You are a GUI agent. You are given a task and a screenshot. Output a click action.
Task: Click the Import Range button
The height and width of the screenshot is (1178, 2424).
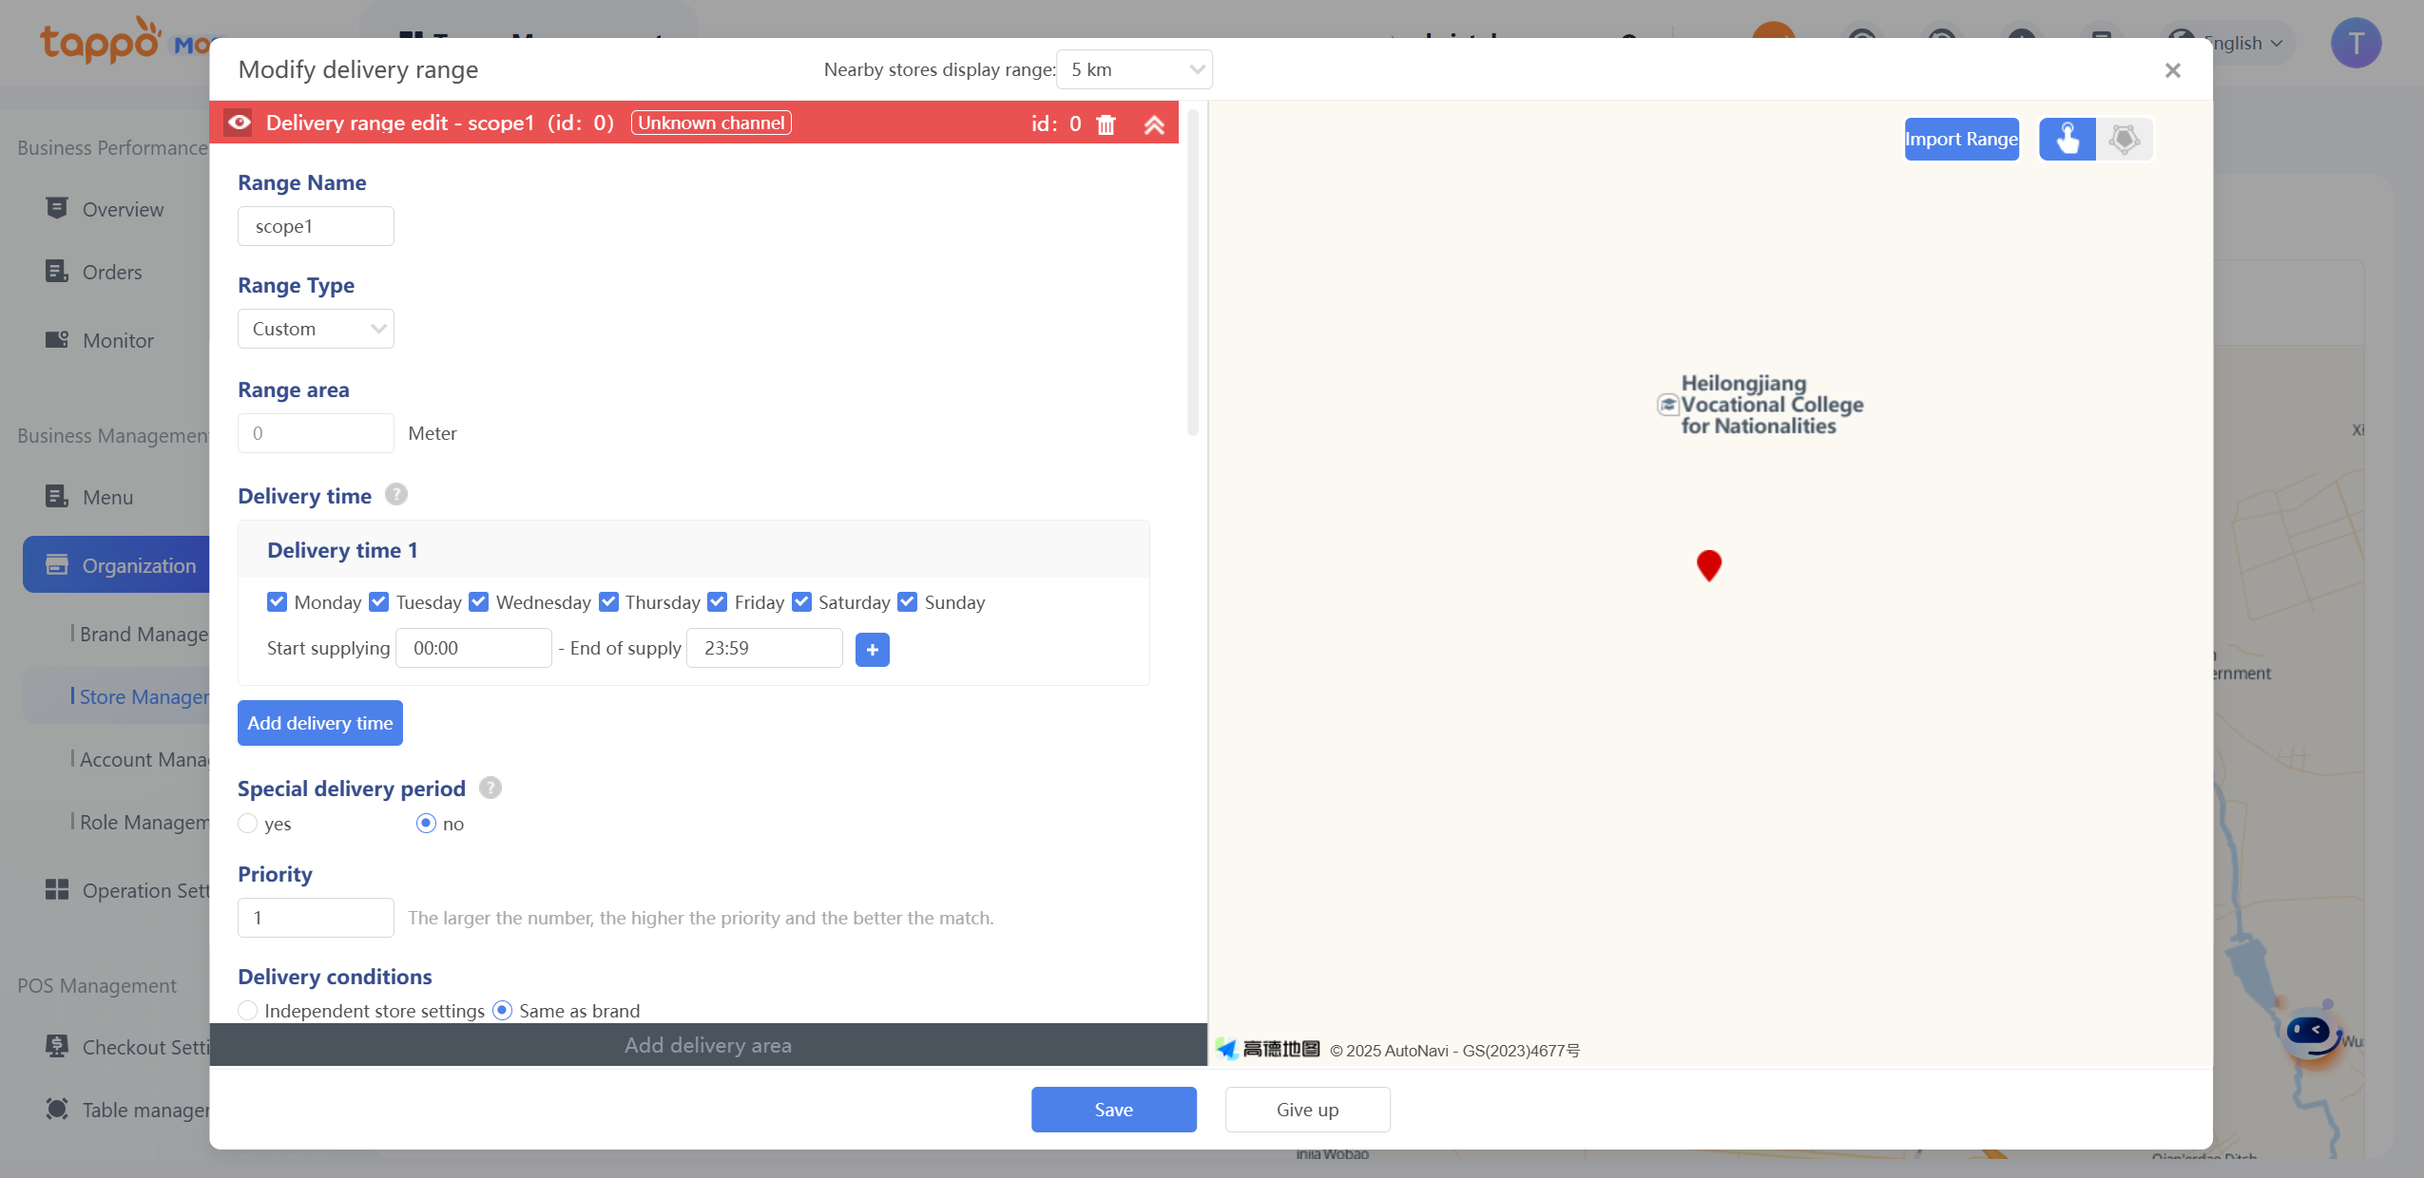(x=1961, y=140)
